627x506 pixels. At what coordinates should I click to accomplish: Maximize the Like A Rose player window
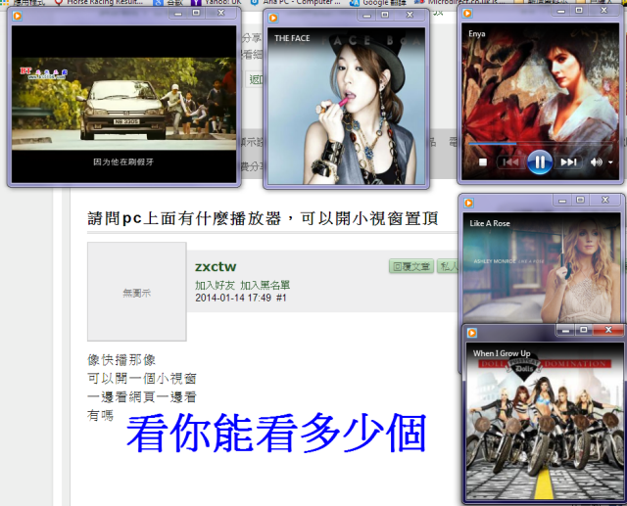(x=581, y=200)
